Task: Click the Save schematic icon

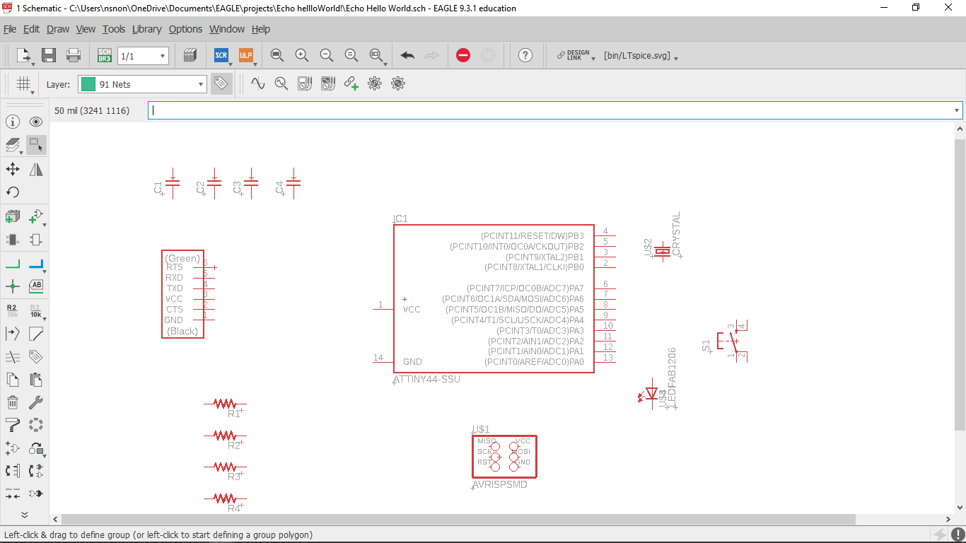Action: click(49, 55)
